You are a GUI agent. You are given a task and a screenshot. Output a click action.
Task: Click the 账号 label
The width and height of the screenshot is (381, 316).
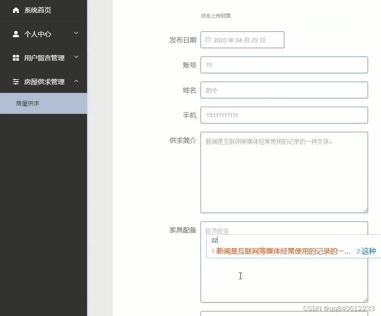(x=190, y=65)
